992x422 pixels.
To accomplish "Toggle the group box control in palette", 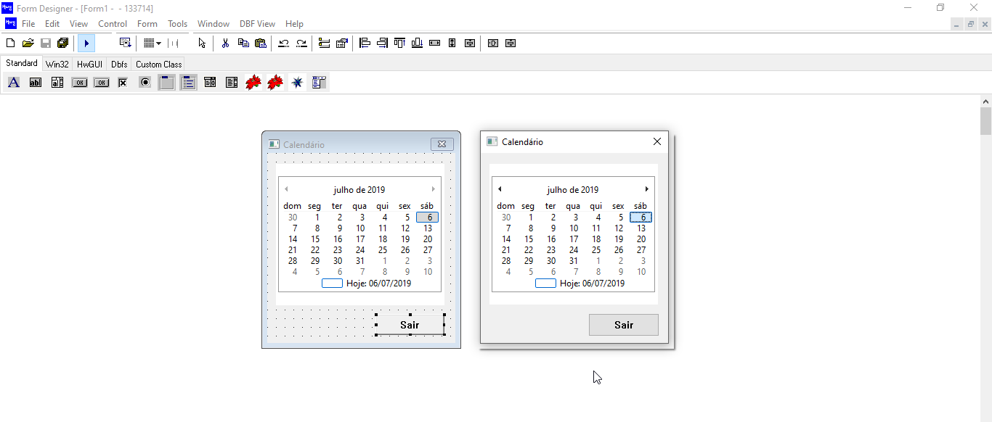I will click(x=167, y=83).
